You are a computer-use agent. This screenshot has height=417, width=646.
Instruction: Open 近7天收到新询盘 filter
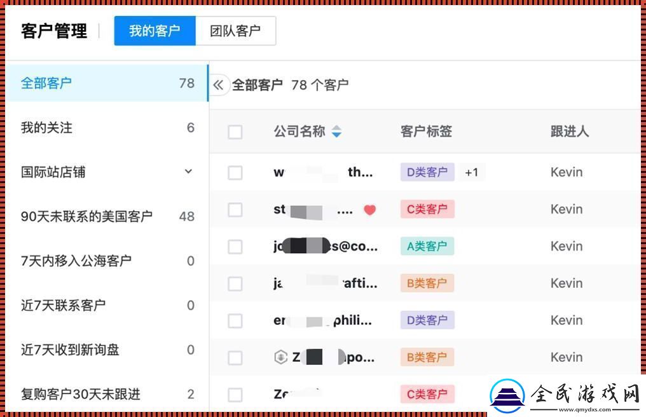[x=107, y=350]
